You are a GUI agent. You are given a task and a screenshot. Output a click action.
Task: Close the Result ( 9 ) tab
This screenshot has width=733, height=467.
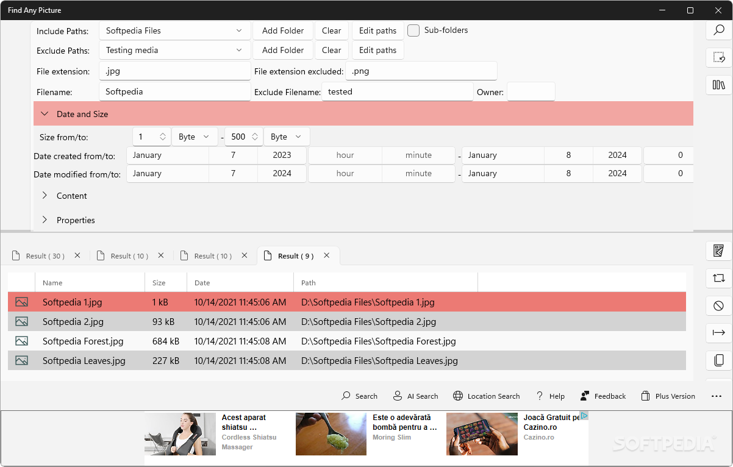coord(327,255)
